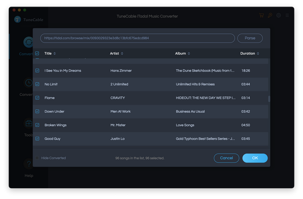Click the song title "I See You in My Dreams"
The width and height of the screenshot is (303, 199).
click(x=63, y=71)
